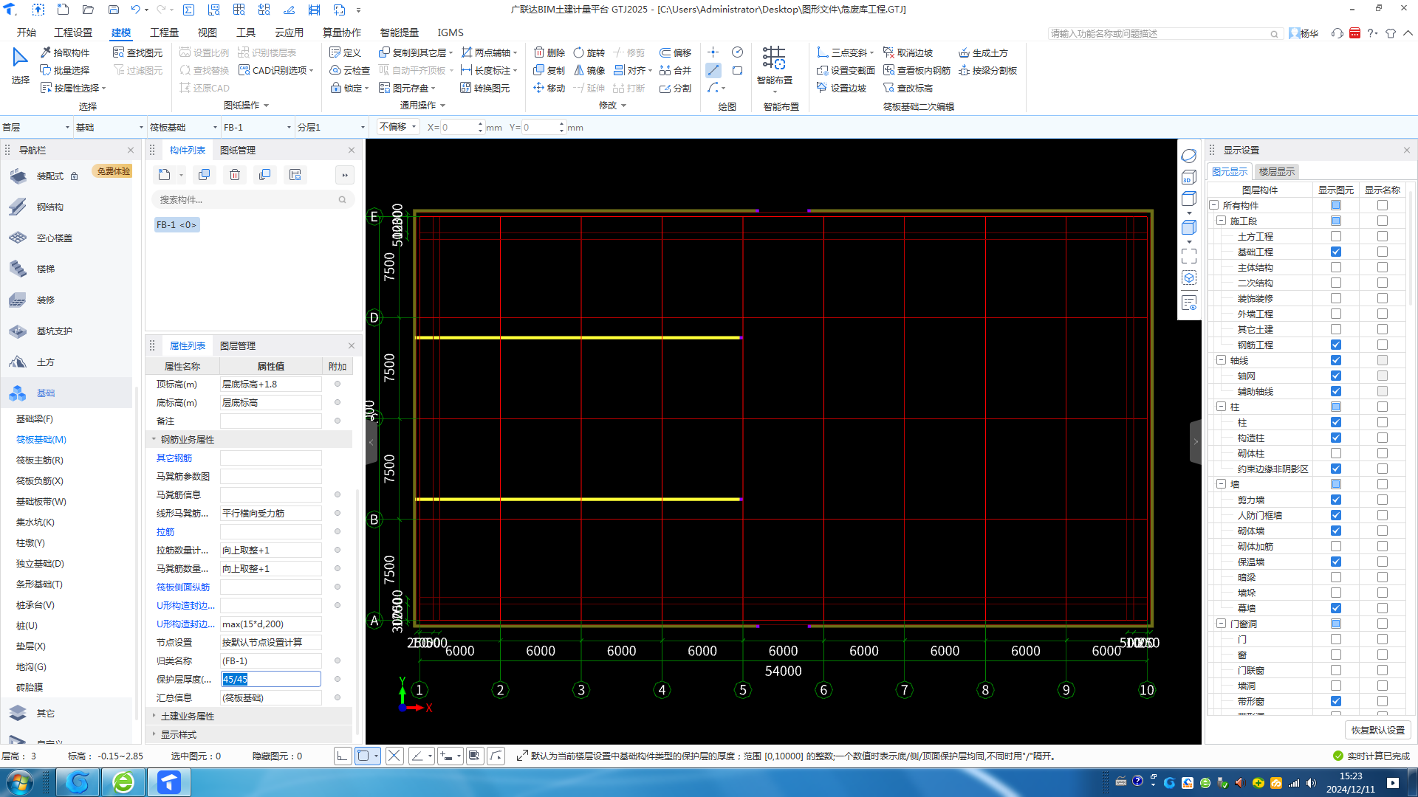Select the 删除 delete tool
The height and width of the screenshot is (797, 1418).
(549, 52)
